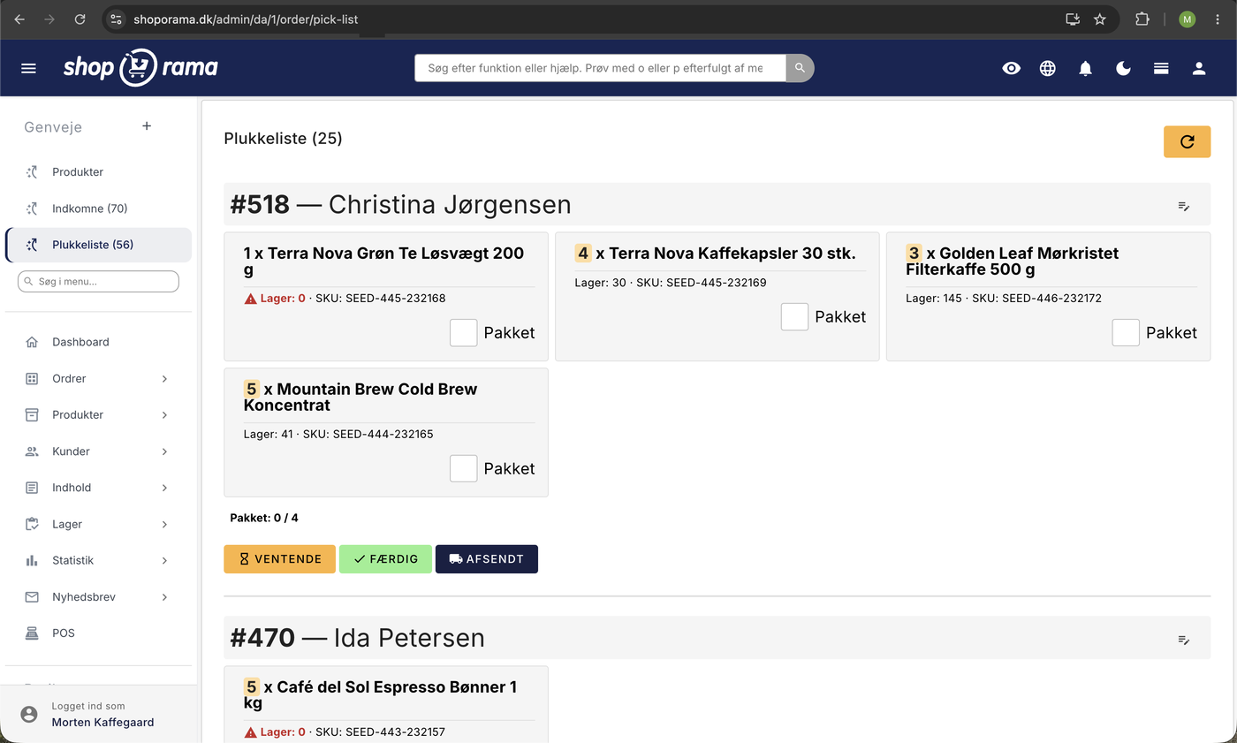
Task: Expand the Kunder chevron
Action: pyautogui.click(x=164, y=451)
